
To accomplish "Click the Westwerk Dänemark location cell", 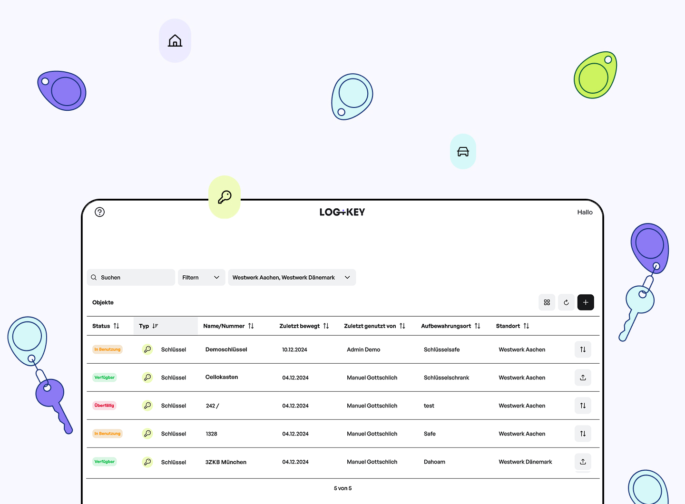I will click(x=525, y=462).
